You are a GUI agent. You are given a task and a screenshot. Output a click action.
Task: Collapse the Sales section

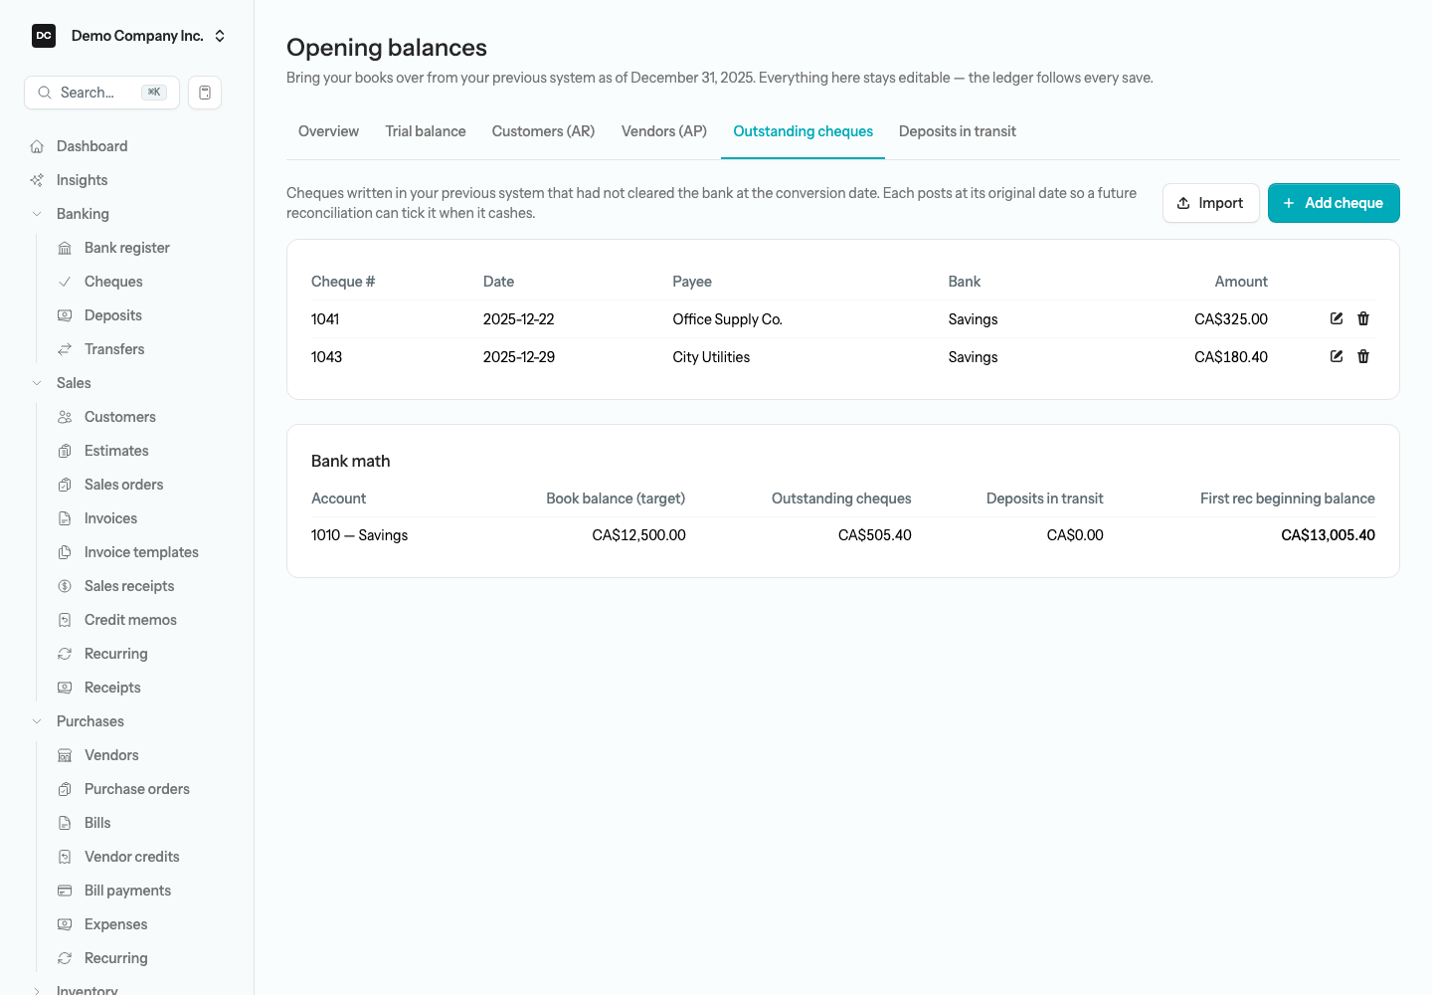click(37, 383)
